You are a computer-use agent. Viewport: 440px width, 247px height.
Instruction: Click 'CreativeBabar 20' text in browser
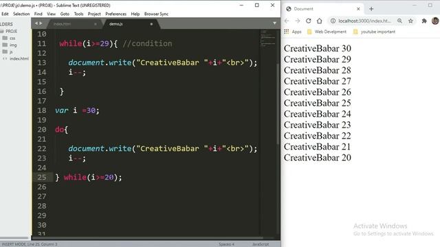pos(318,158)
